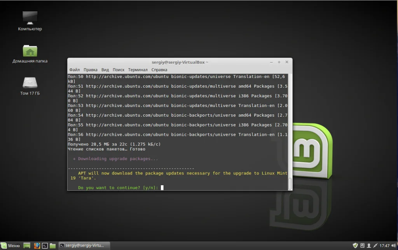This screenshot has height=250, width=398.
Task: Click the 'Чтение списков пакетов… Готово' line
Action: (106, 149)
